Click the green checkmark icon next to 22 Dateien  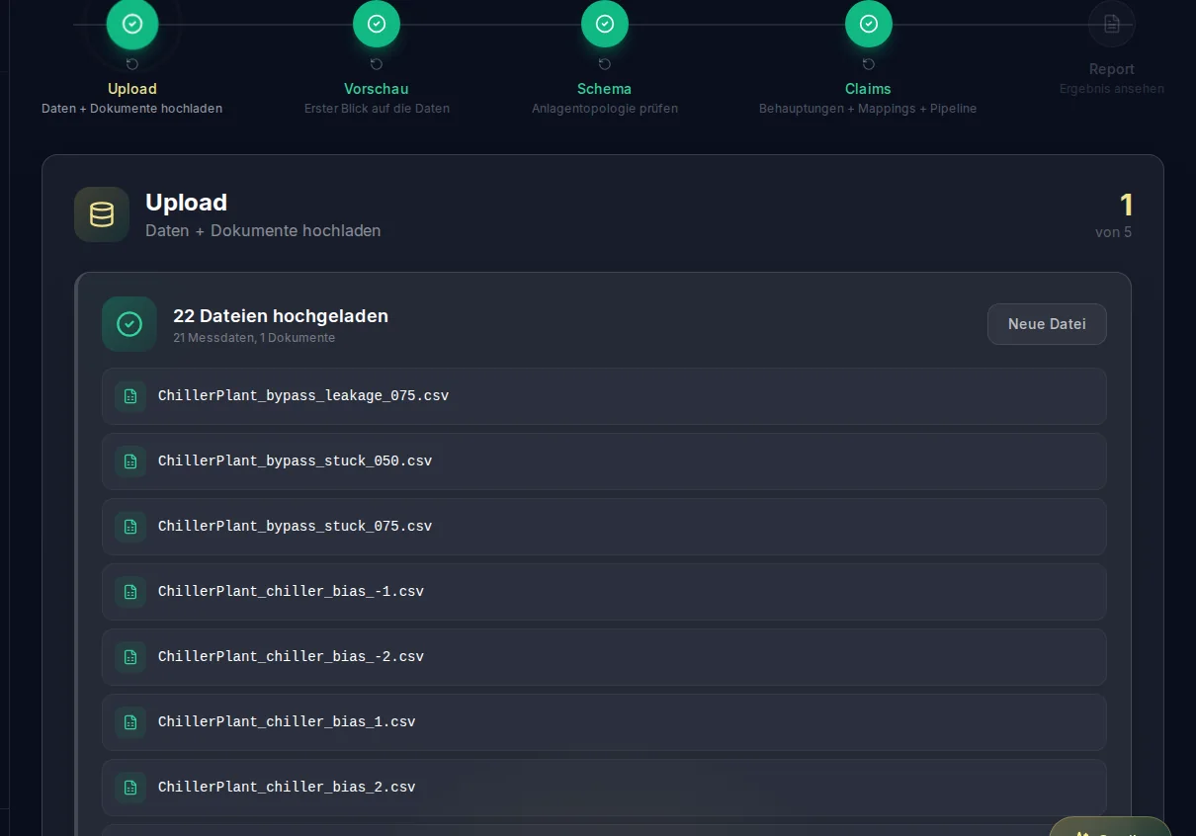point(129,324)
